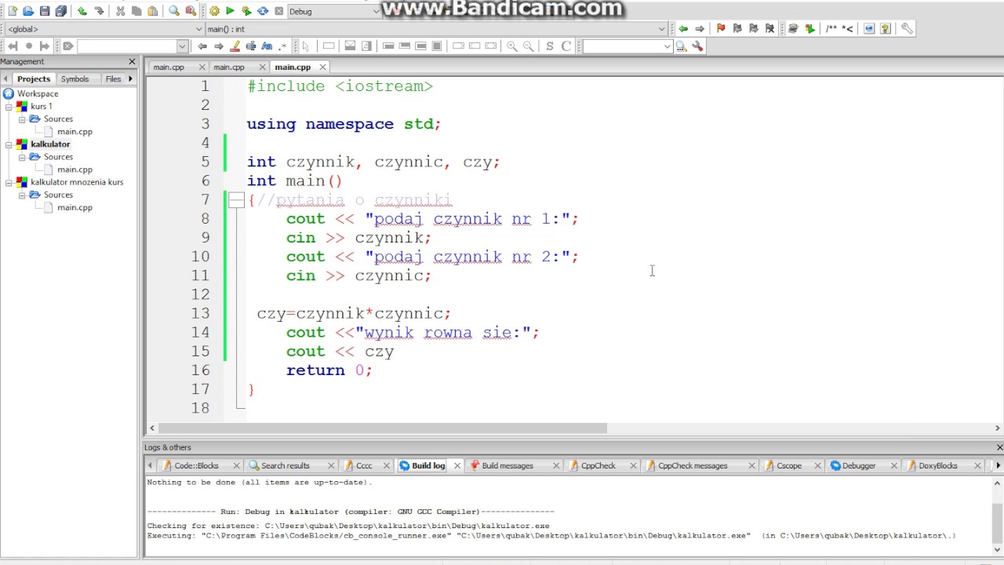This screenshot has height=565, width=1004.
Task: Toggle match case Aa search option
Action: click(x=267, y=46)
